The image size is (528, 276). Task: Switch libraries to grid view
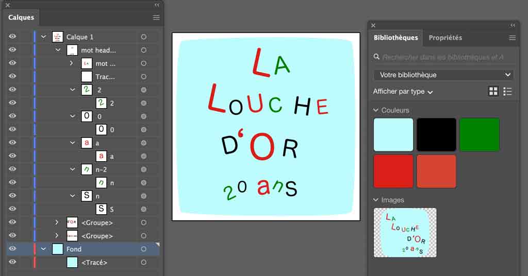tap(493, 91)
